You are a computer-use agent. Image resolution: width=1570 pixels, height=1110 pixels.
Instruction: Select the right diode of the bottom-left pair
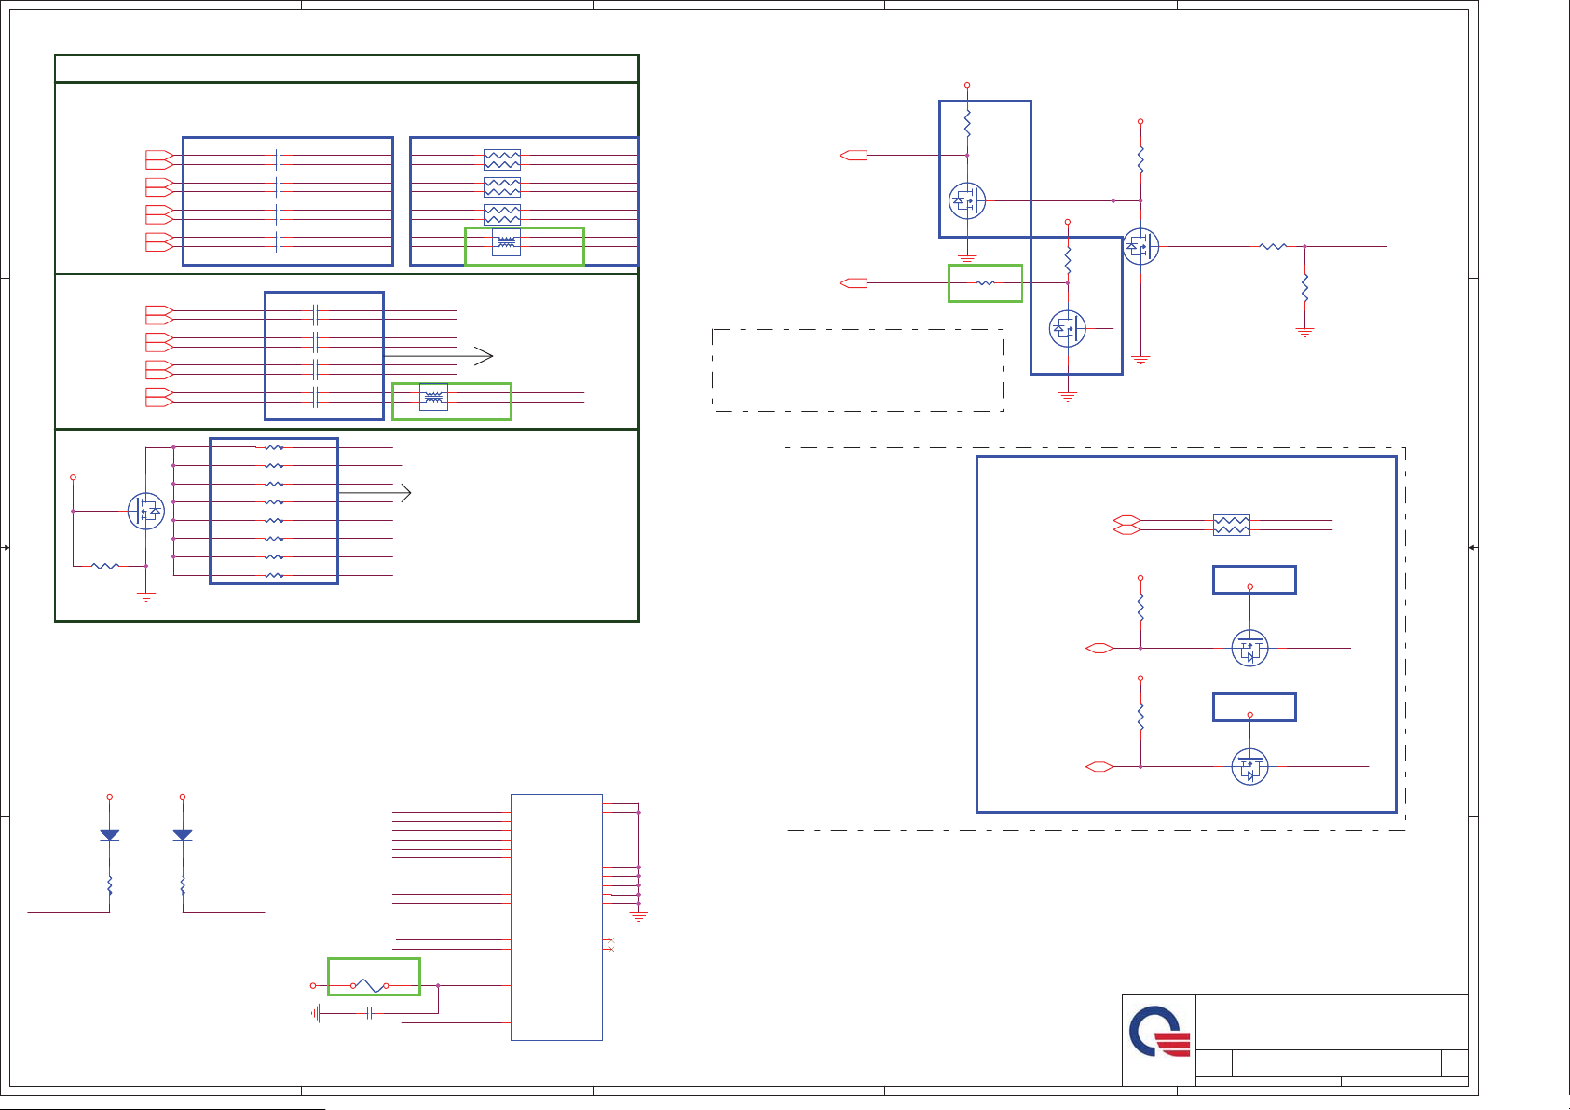pos(183,835)
